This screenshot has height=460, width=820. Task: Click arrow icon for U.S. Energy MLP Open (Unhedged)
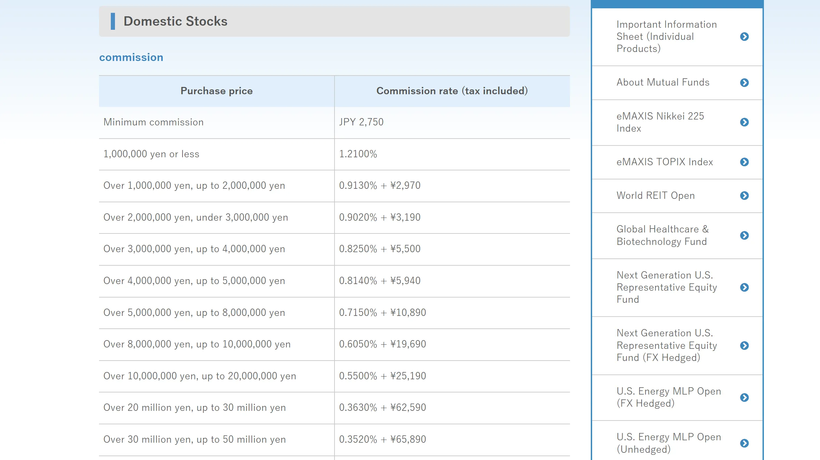pyautogui.click(x=744, y=443)
